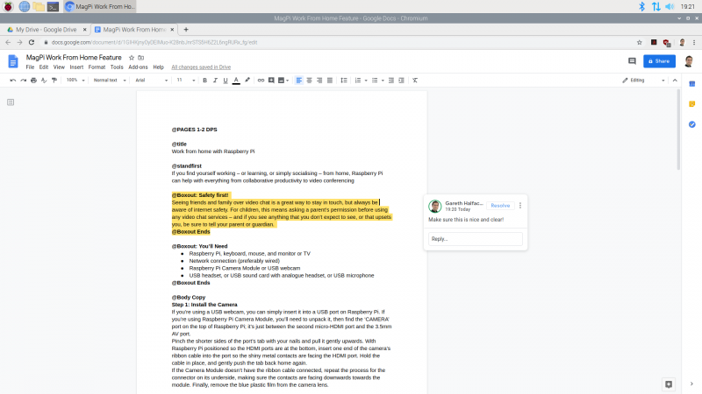Viewport: 702px width, 394px height.
Task: Star the MagPi Work From Home document
Action: tap(131, 57)
